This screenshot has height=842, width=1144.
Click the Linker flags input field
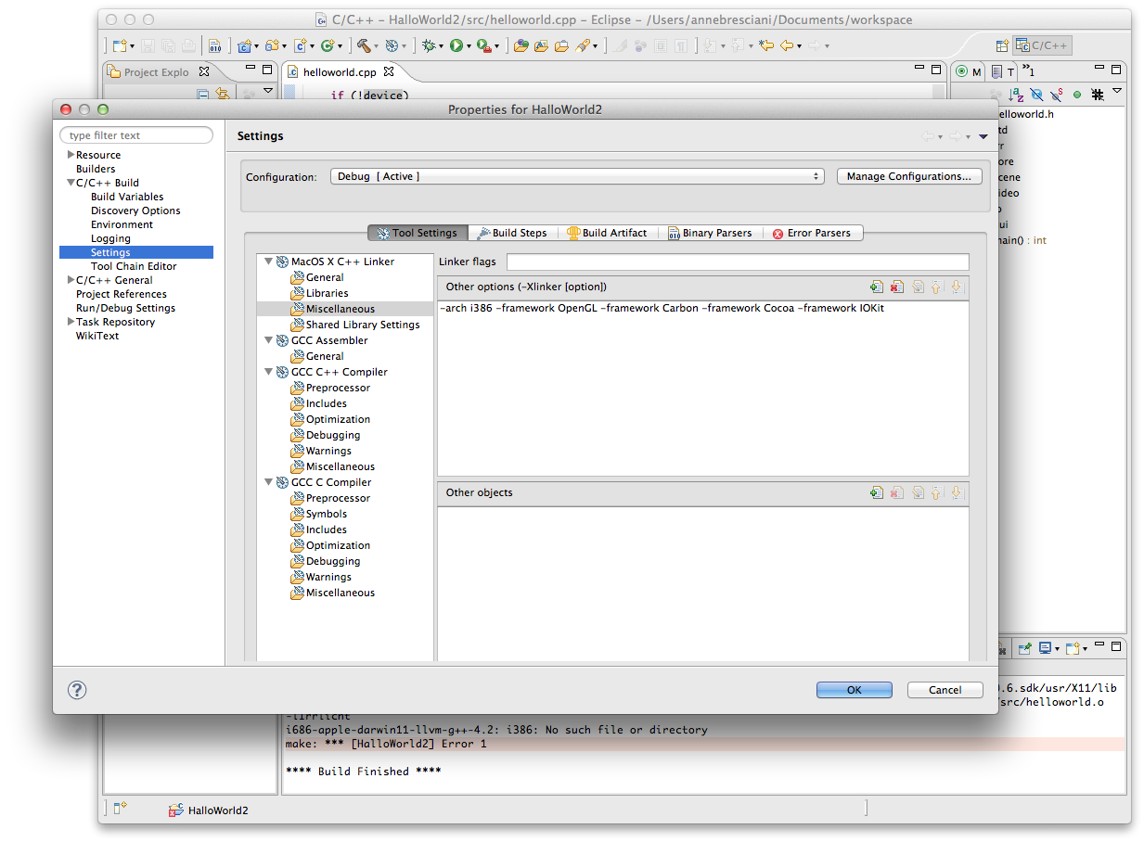[738, 262]
